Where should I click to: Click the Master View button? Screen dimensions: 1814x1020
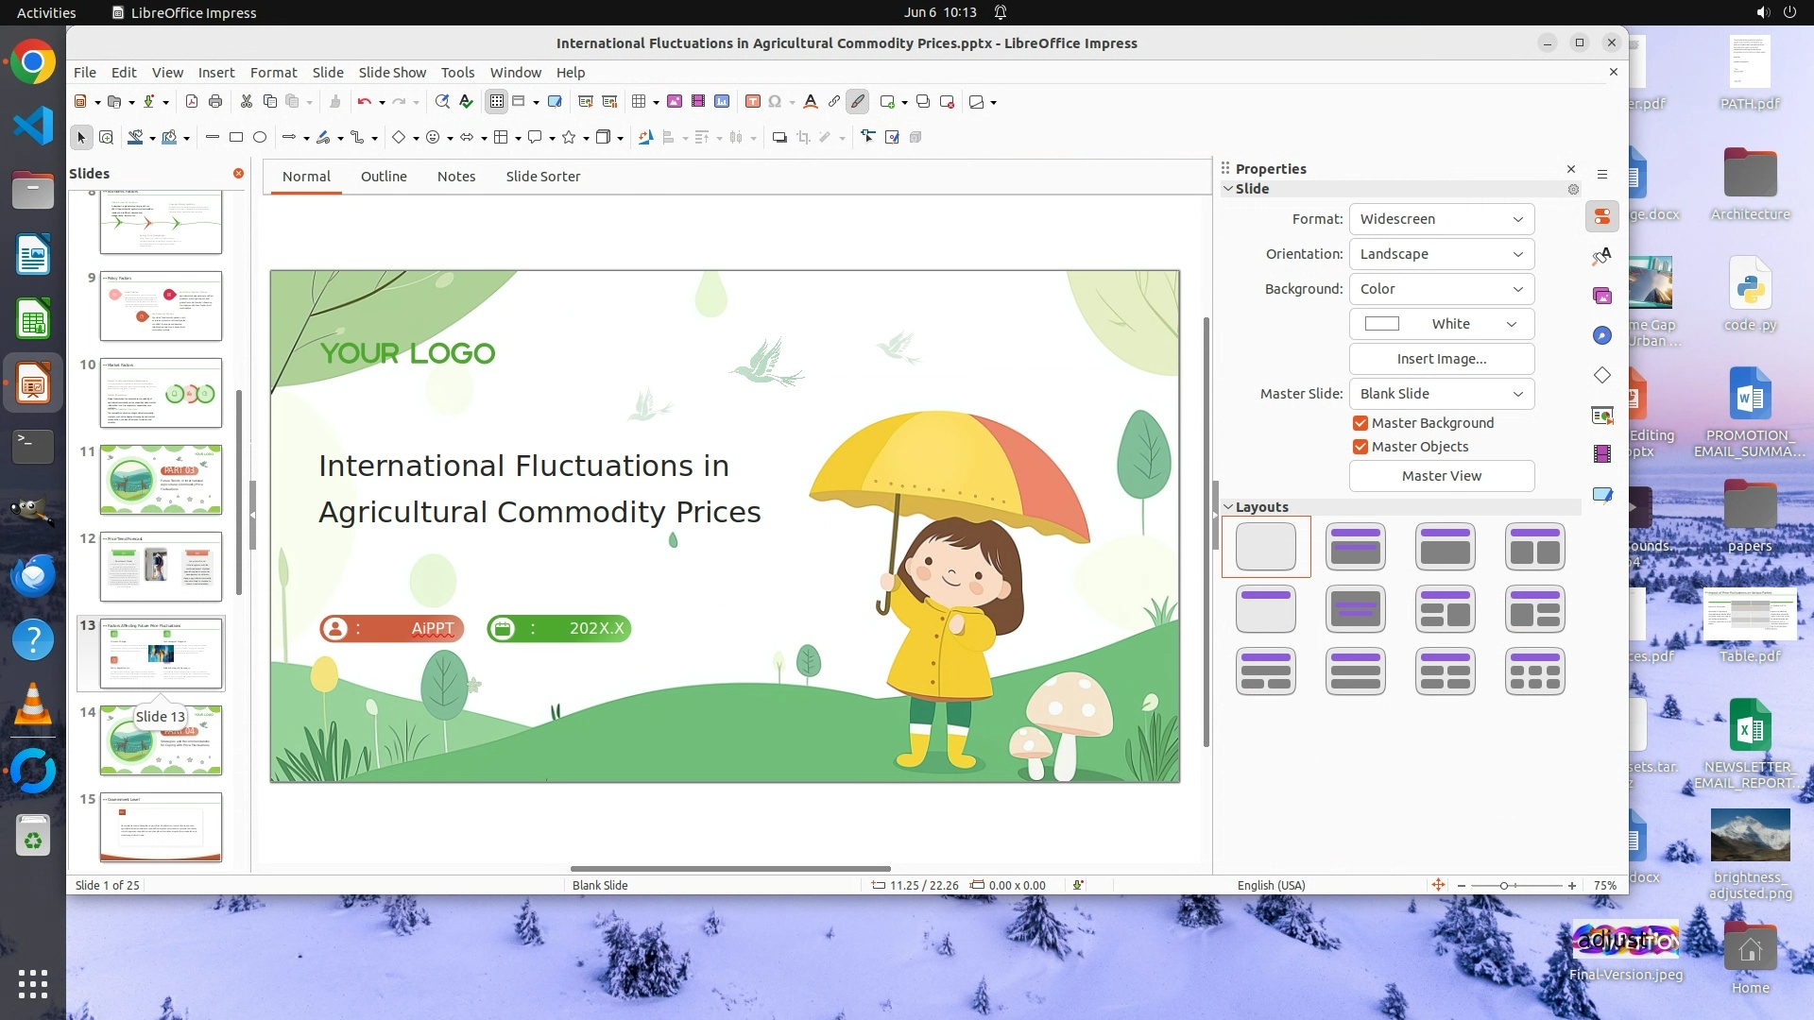(1441, 476)
